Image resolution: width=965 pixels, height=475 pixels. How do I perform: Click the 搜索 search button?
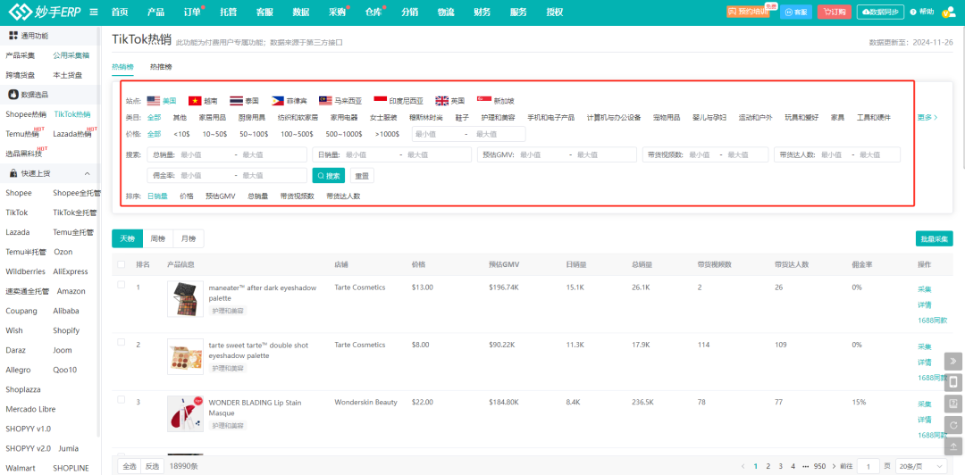click(329, 176)
